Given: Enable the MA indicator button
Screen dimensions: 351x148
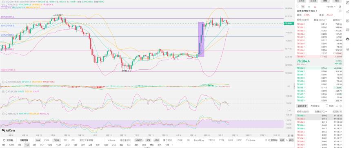Looking at the screenshot, I should (38, 140).
